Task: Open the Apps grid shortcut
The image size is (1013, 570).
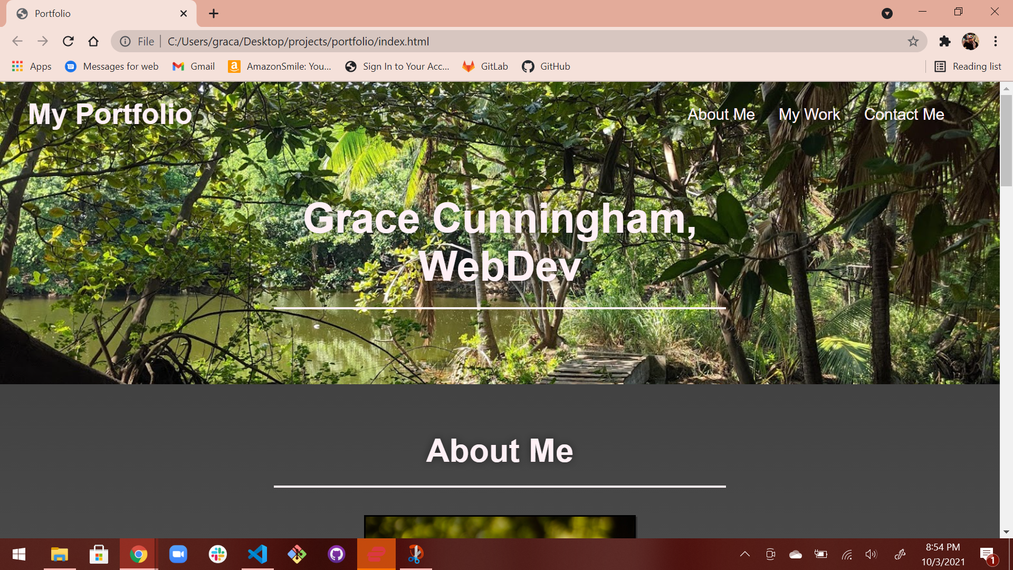Action: [32, 66]
